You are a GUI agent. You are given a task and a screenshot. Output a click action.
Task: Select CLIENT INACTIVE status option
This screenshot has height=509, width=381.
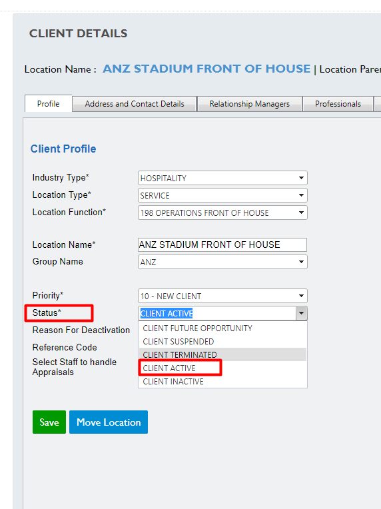tap(222, 382)
